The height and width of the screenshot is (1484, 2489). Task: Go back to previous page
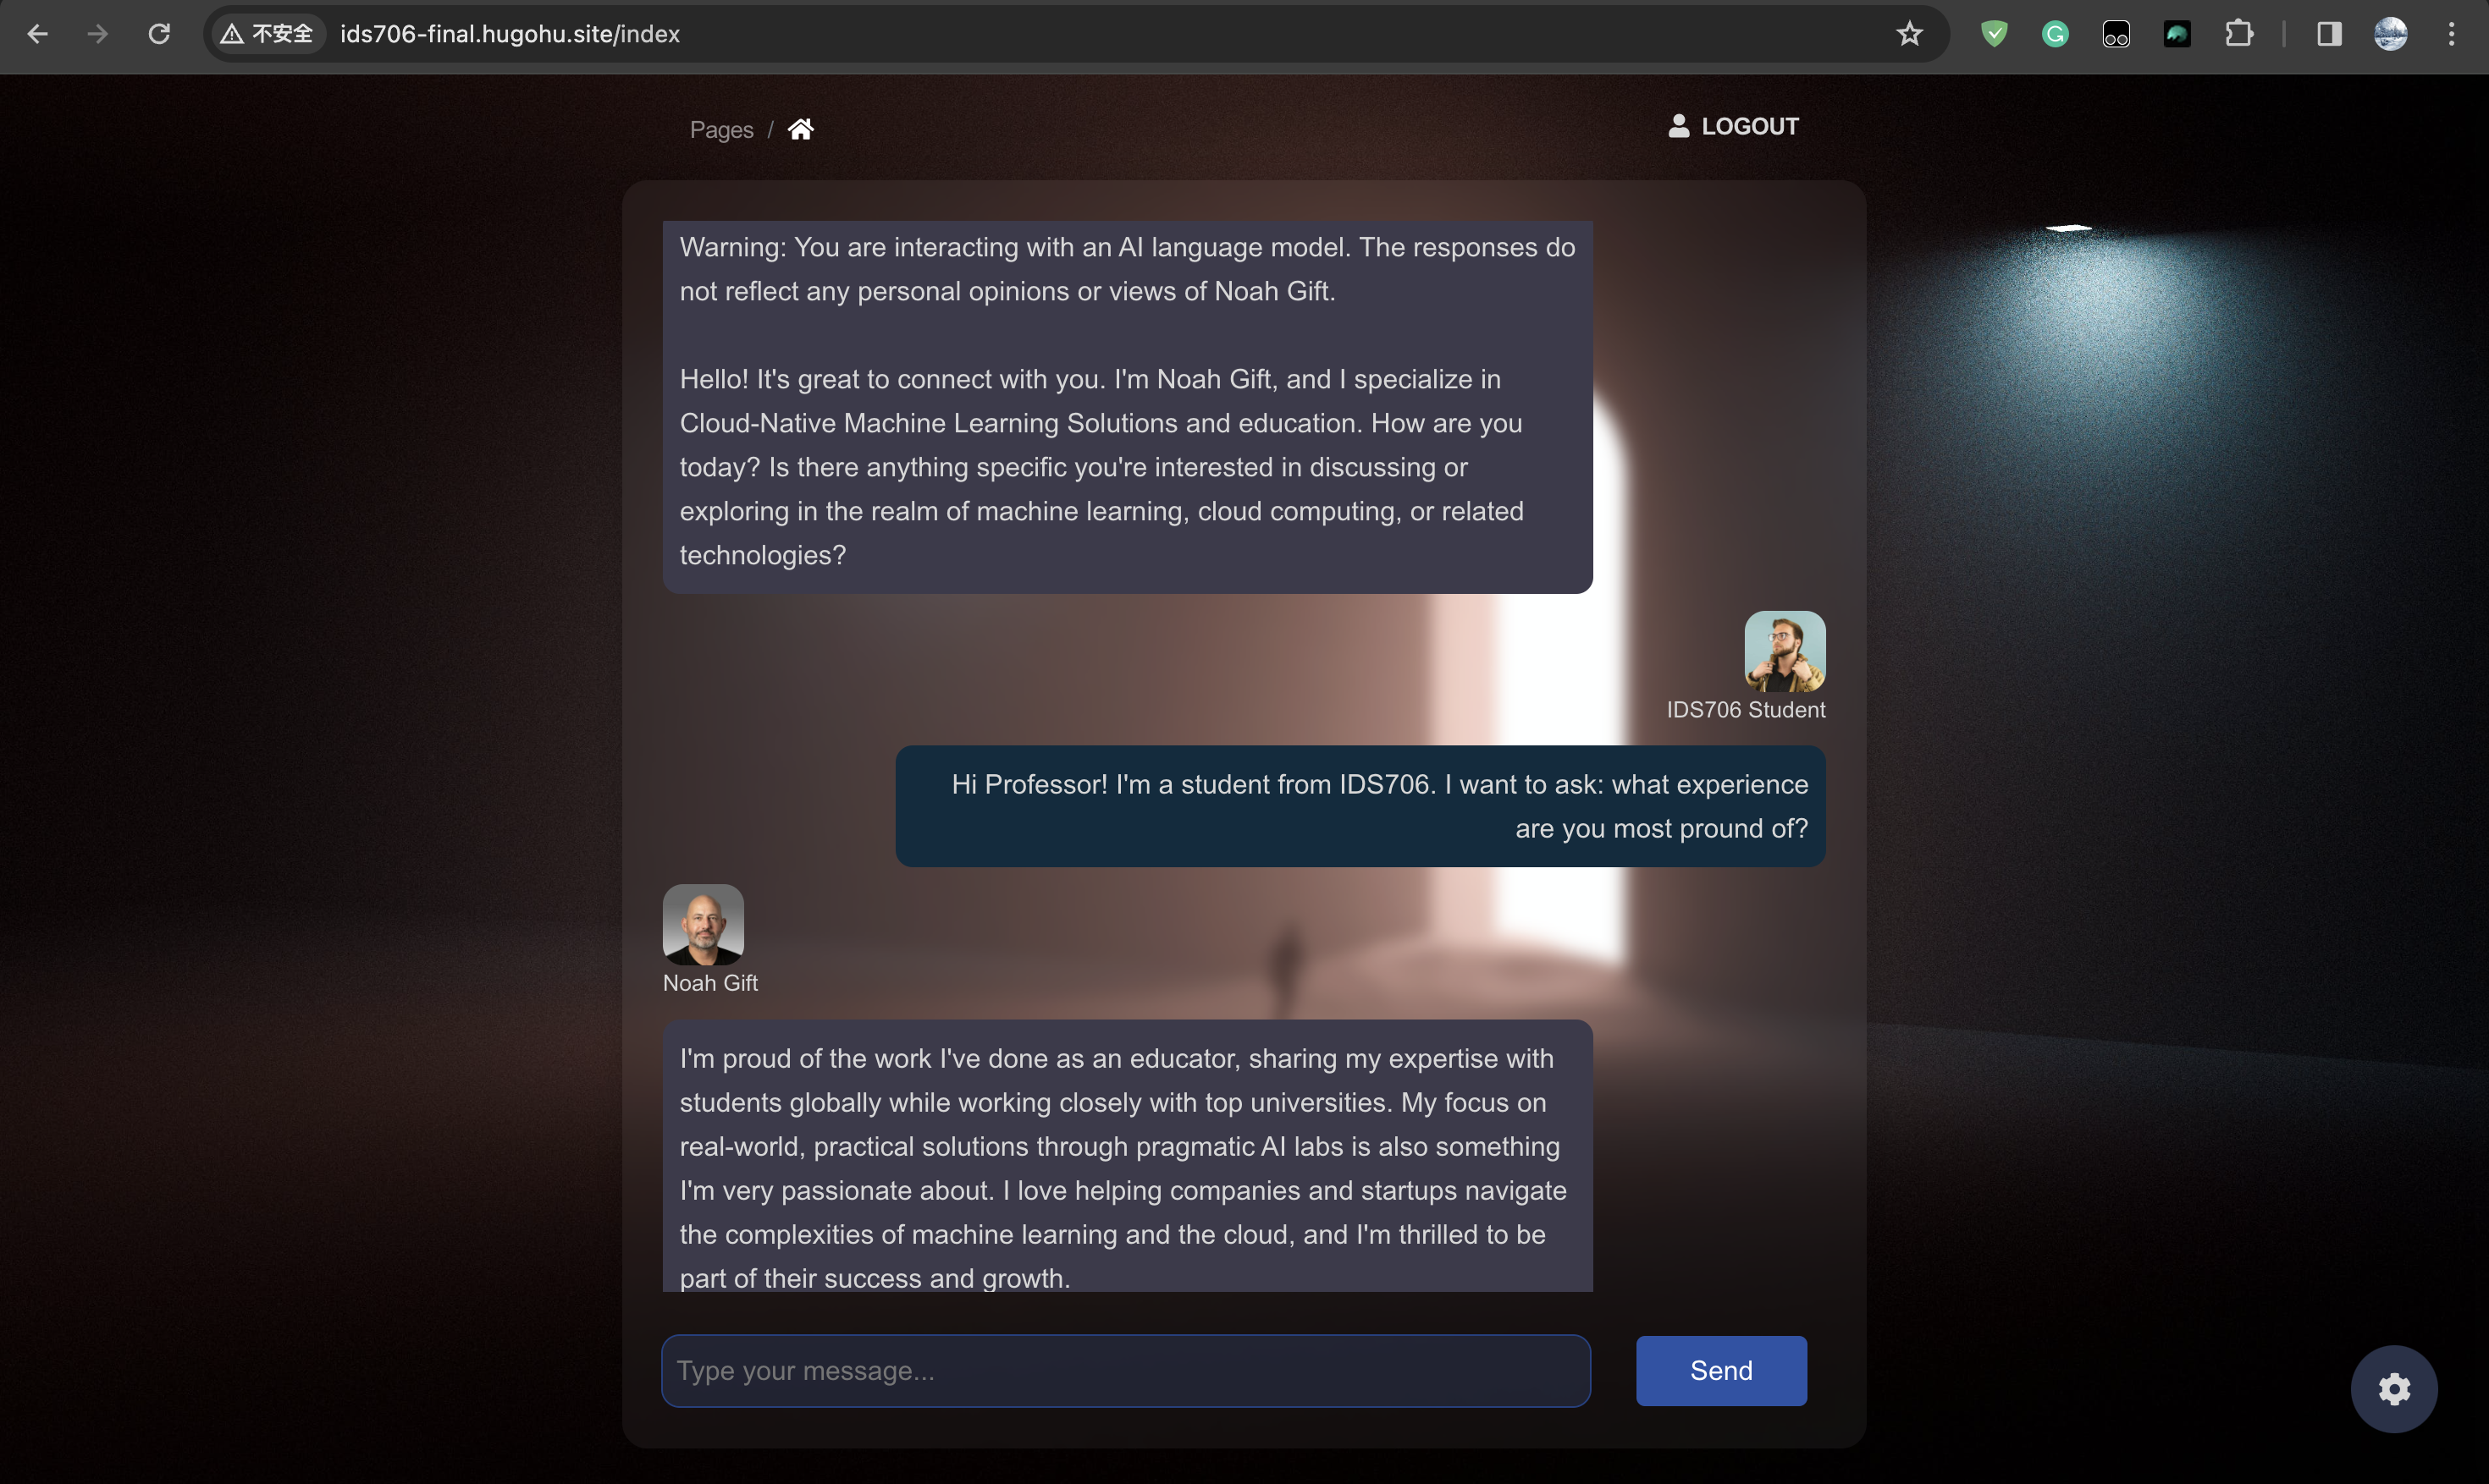point(37,34)
